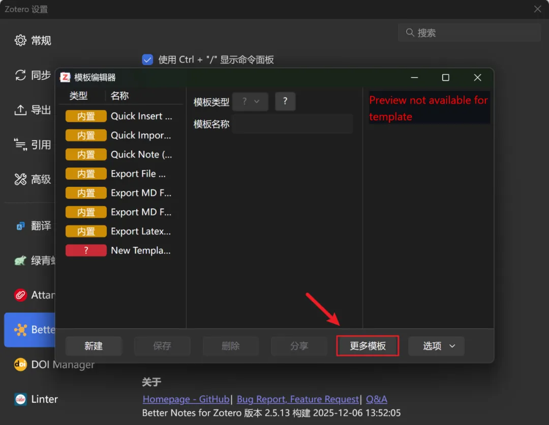Maximize the template editor window
549x425 pixels.
(445, 77)
